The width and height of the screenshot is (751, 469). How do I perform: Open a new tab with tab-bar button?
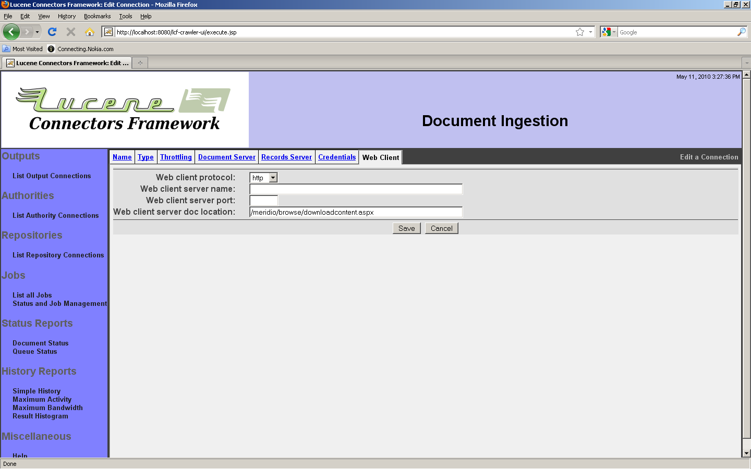[140, 63]
